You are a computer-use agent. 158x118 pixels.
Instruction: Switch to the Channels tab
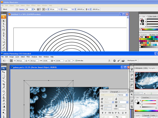(146, 115)
